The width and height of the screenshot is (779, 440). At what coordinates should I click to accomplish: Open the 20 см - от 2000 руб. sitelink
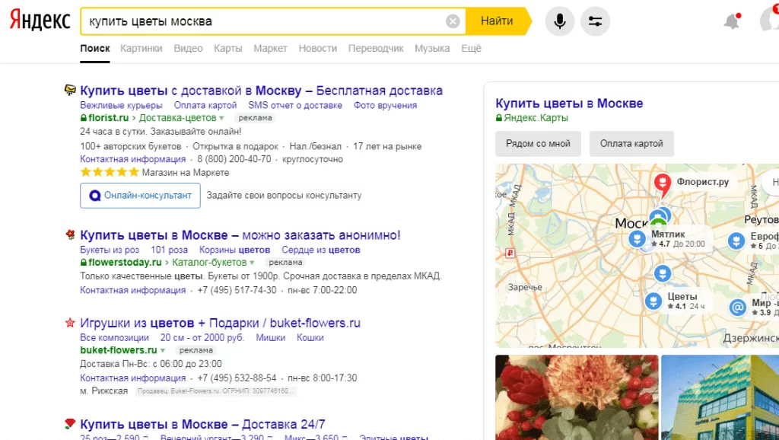coord(202,337)
